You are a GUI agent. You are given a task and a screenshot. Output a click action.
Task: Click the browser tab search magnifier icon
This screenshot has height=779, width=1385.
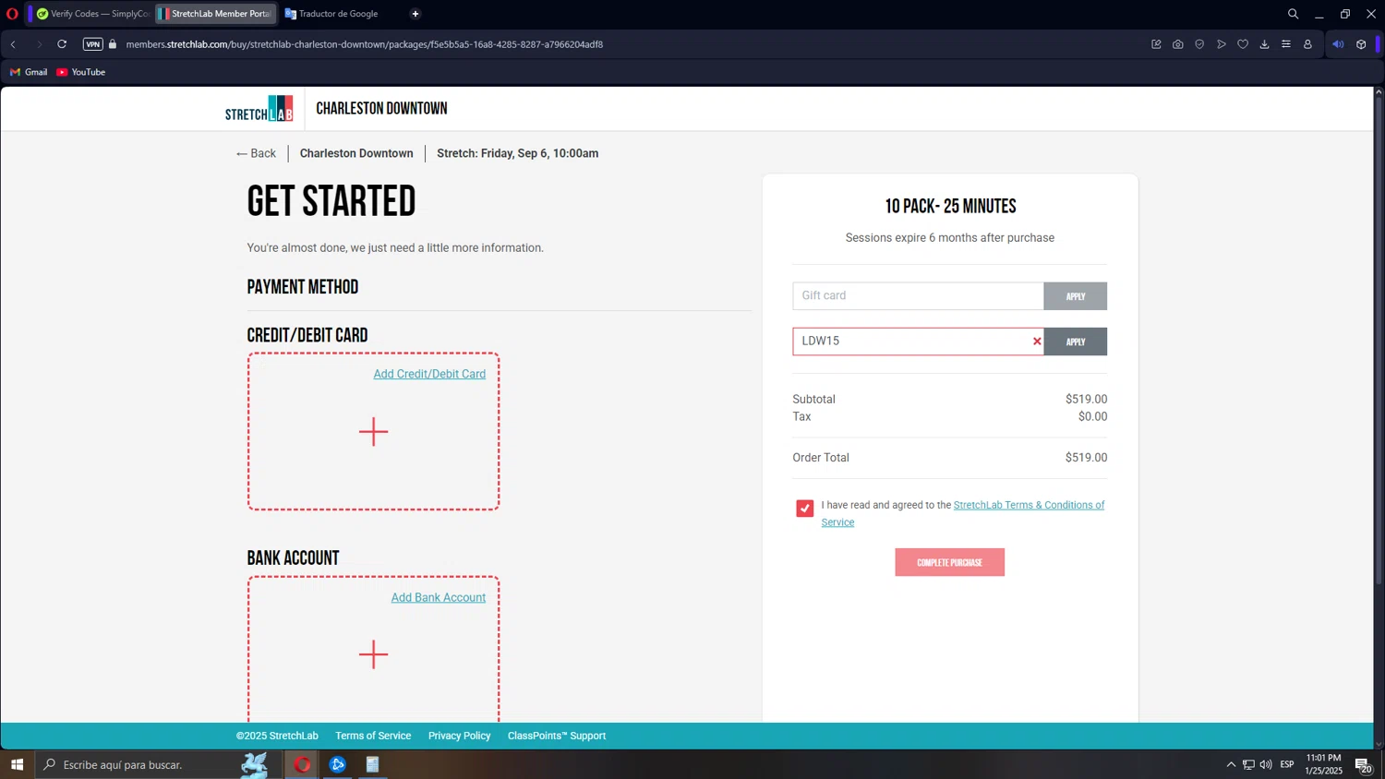click(1293, 14)
